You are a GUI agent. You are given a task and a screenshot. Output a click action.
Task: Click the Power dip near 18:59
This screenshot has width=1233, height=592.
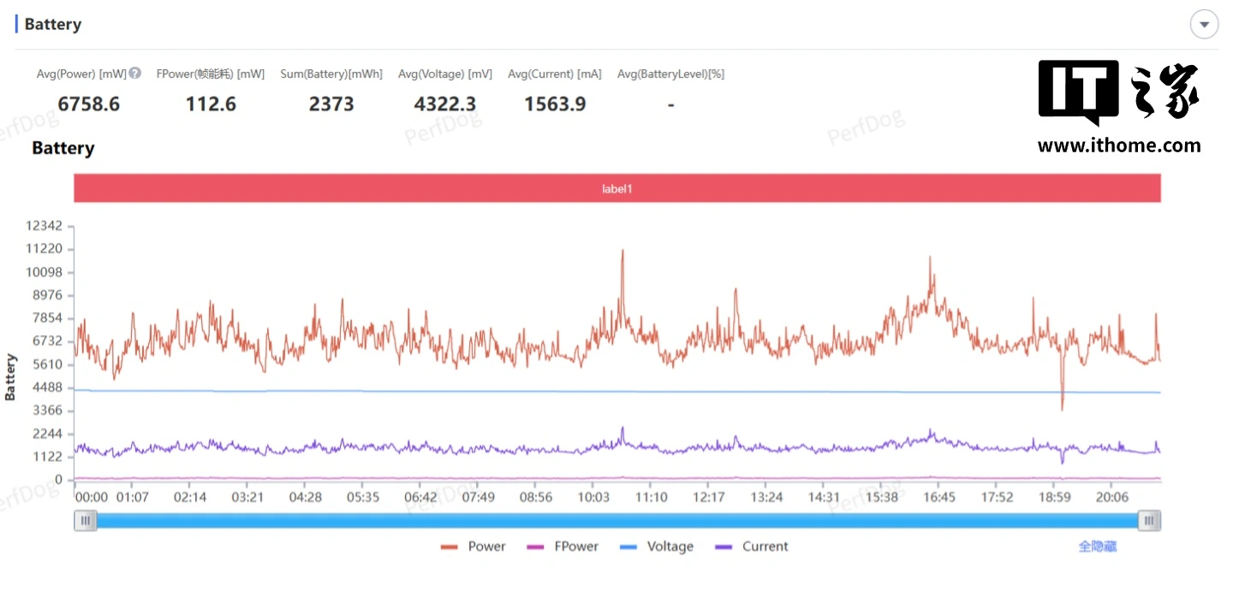[x=1062, y=407]
